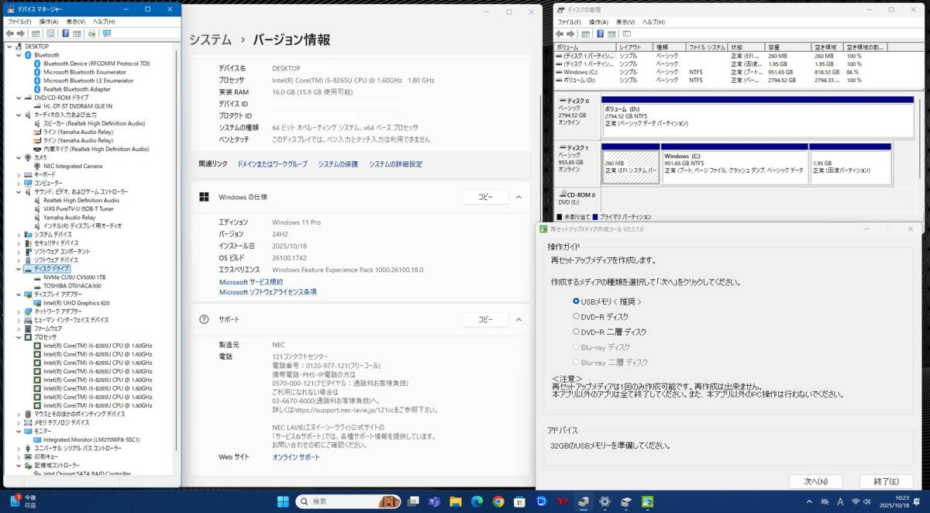Select the DVD-R ディスク radio option

576,316
